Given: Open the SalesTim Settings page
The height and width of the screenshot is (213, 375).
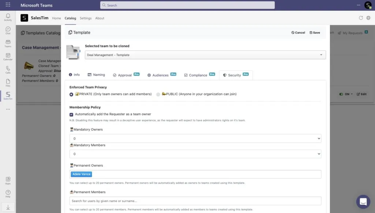Looking at the screenshot, I should point(86,18).
